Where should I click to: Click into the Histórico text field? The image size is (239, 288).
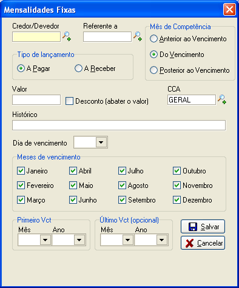(x=119, y=126)
